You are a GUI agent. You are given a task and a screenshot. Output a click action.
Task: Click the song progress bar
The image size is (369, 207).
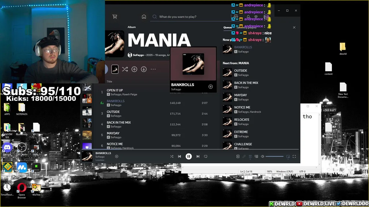pyautogui.click(x=190, y=149)
